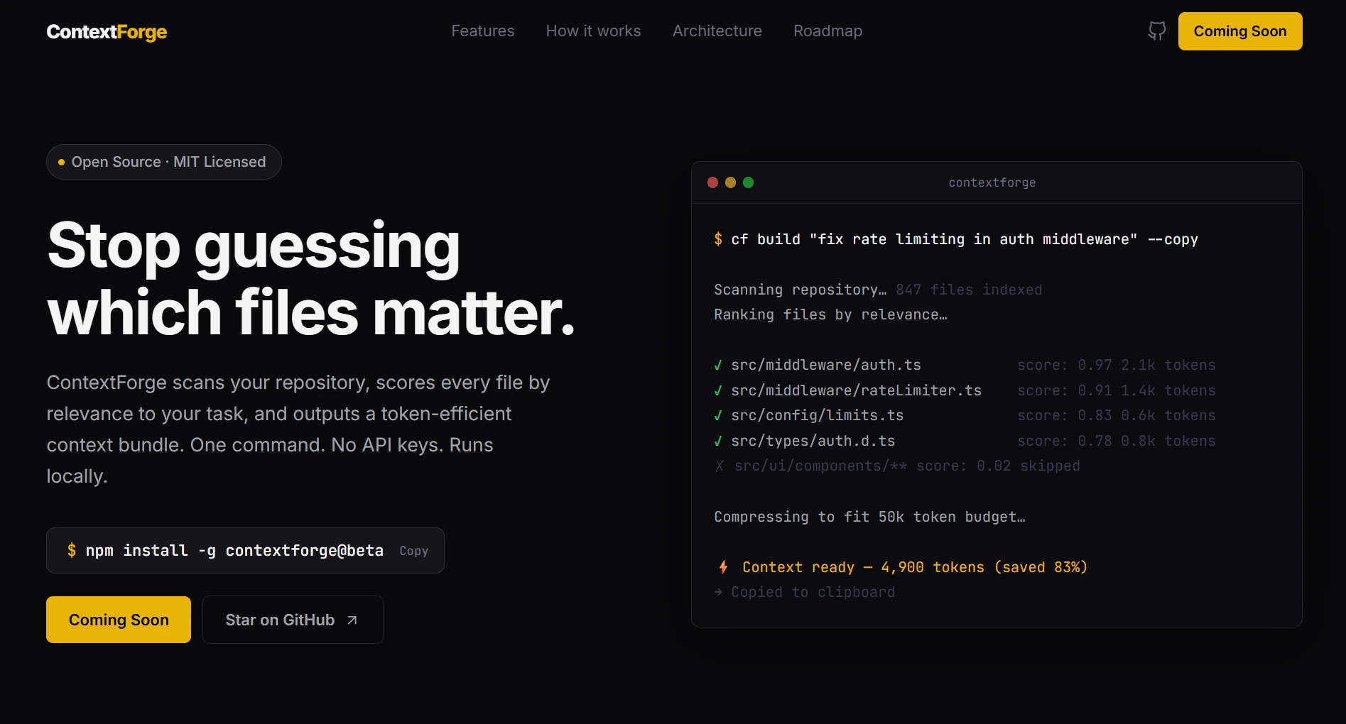The height and width of the screenshot is (724, 1346).
Task: Click the Open Source · MIT Licensed badge
Action: tap(164, 162)
